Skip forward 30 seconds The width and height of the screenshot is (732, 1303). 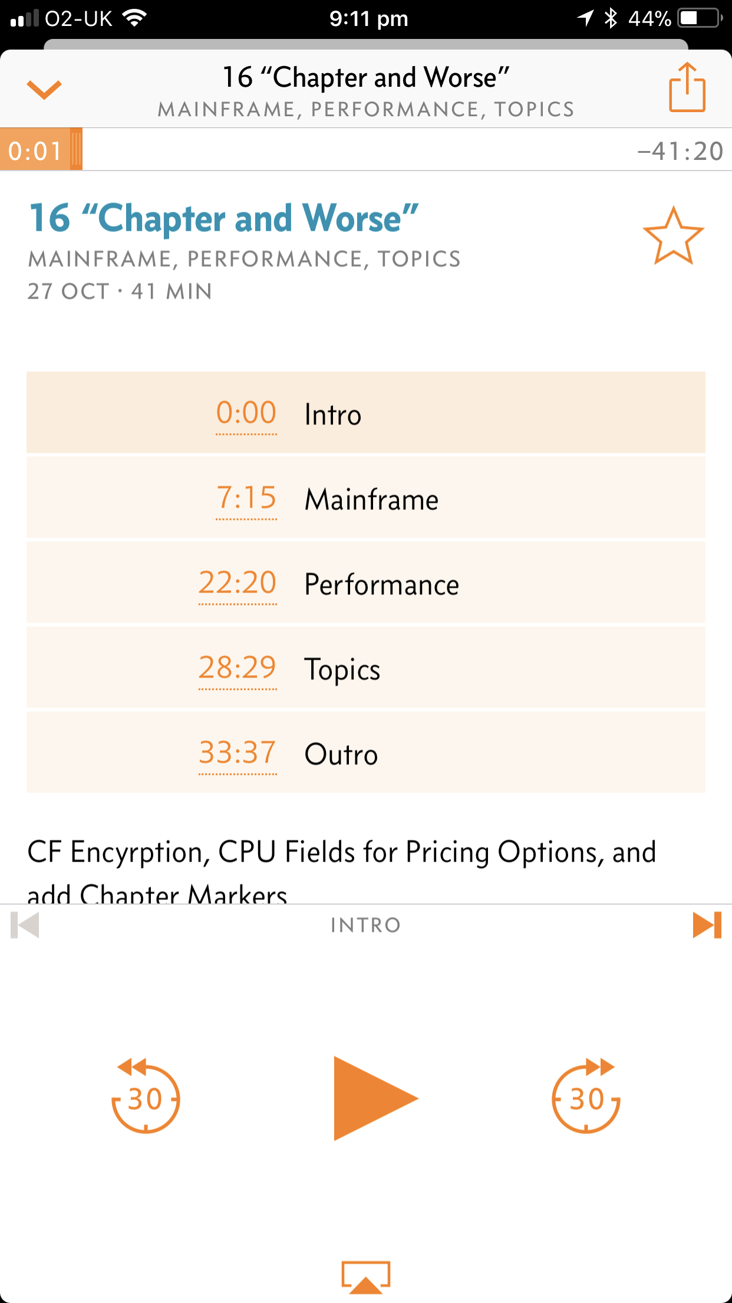pyautogui.click(x=586, y=1098)
